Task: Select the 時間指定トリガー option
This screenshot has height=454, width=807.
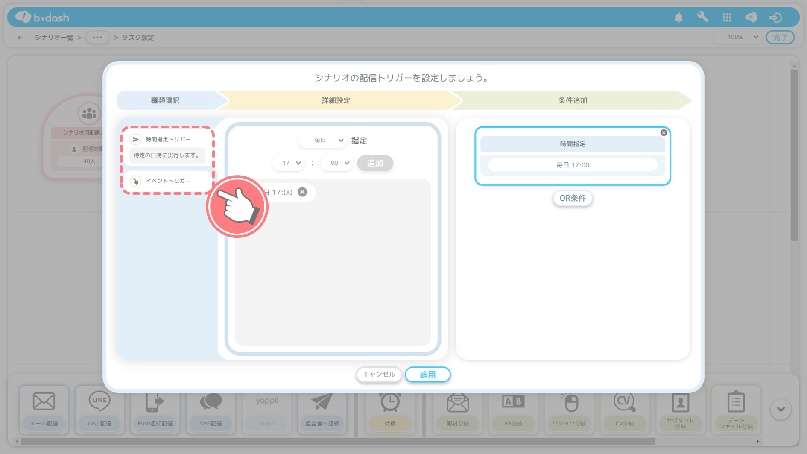Action: click(x=168, y=139)
